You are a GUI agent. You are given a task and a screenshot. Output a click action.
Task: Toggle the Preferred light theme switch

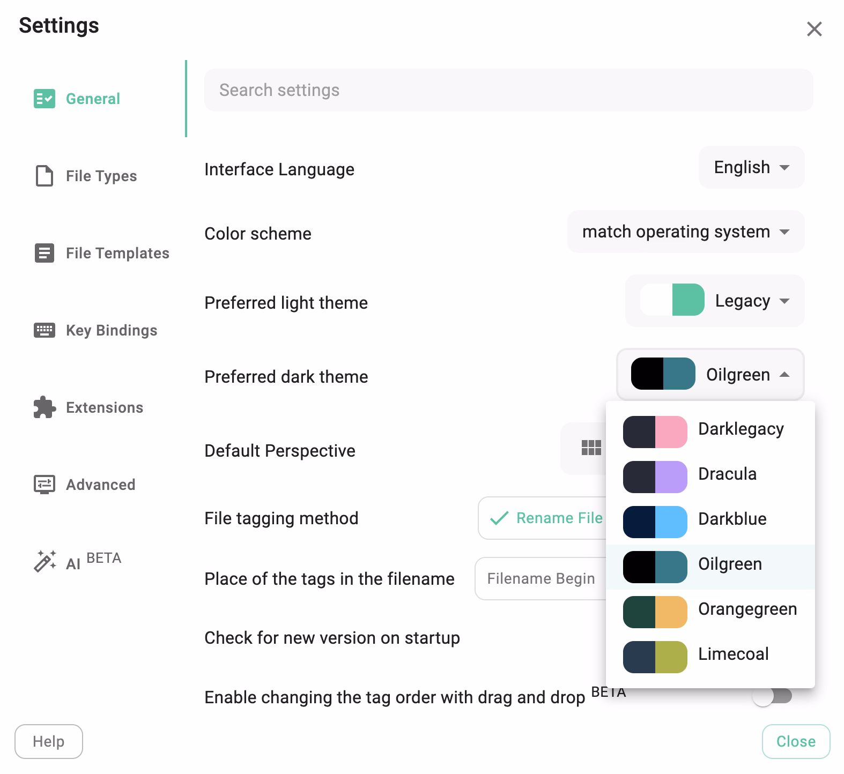pos(672,301)
